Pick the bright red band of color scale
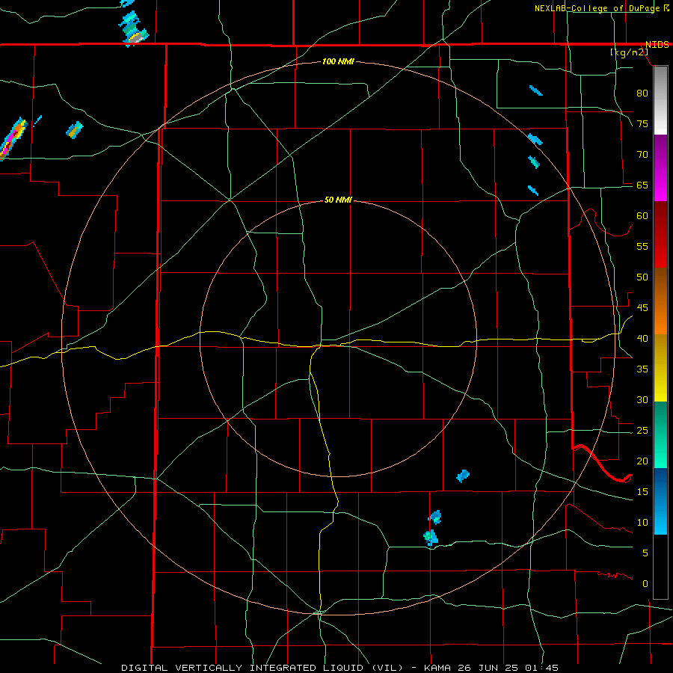Viewport: 673px width, 673px height. [x=660, y=252]
